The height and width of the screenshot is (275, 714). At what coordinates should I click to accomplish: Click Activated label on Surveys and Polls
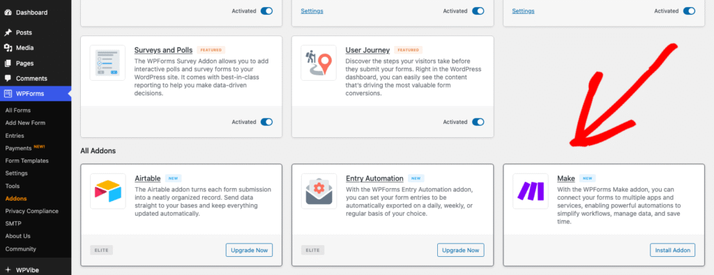[x=244, y=122]
